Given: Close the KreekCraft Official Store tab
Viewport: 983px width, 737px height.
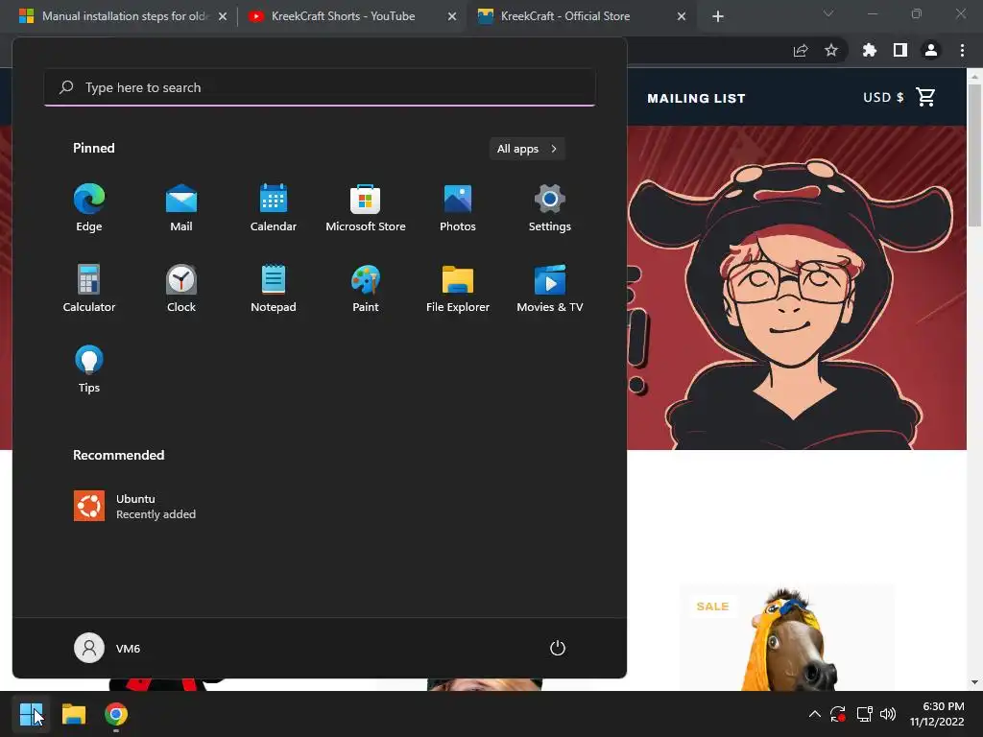Looking at the screenshot, I should click(682, 16).
